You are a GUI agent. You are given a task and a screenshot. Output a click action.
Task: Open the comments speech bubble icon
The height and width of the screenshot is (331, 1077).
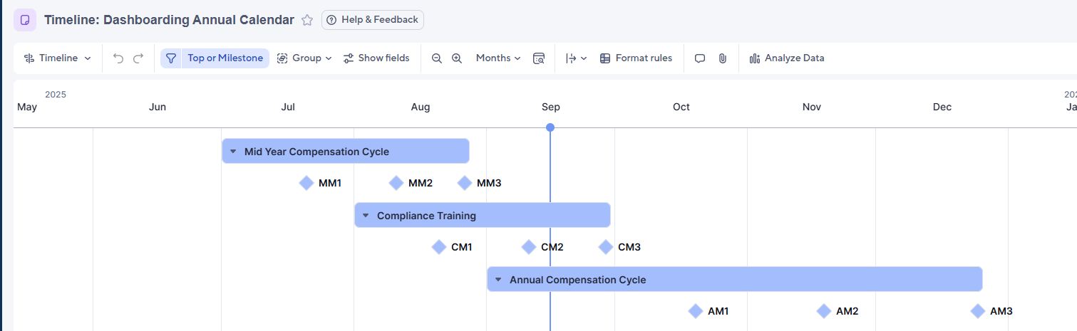pos(700,58)
